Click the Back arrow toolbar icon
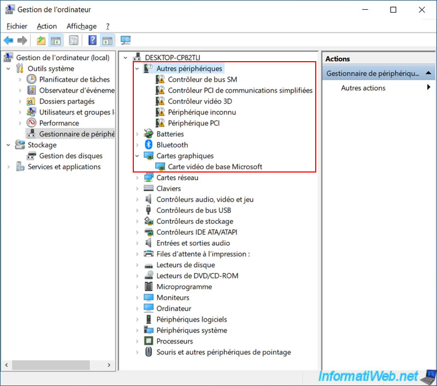 click(8, 40)
